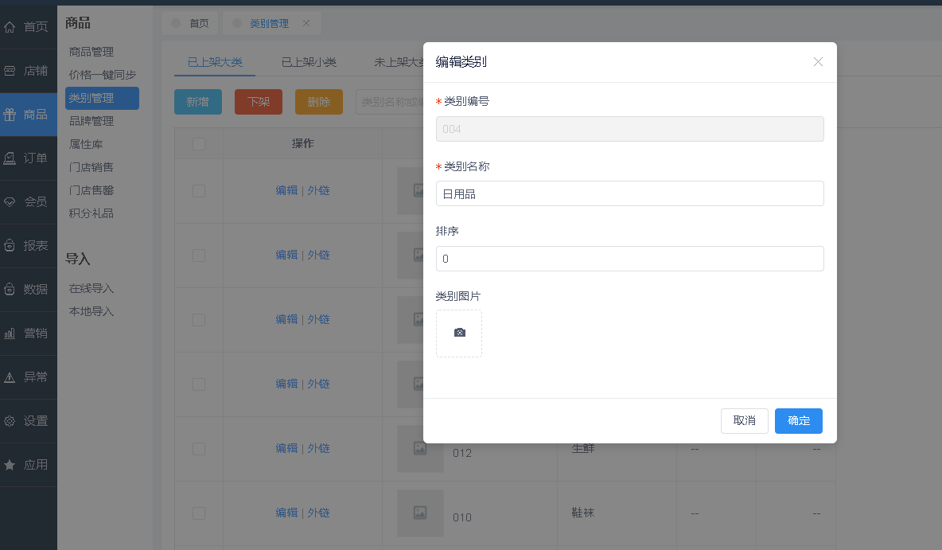The image size is (942, 550).
Task: Open 积分礼品 in the submenu
Action: [91, 213]
